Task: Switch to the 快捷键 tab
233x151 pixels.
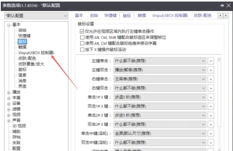Action: (110, 15)
